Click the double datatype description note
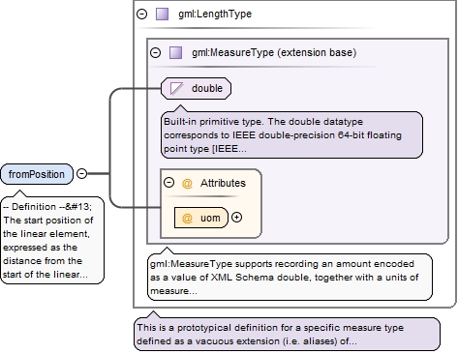 pyautogui.click(x=291, y=134)
